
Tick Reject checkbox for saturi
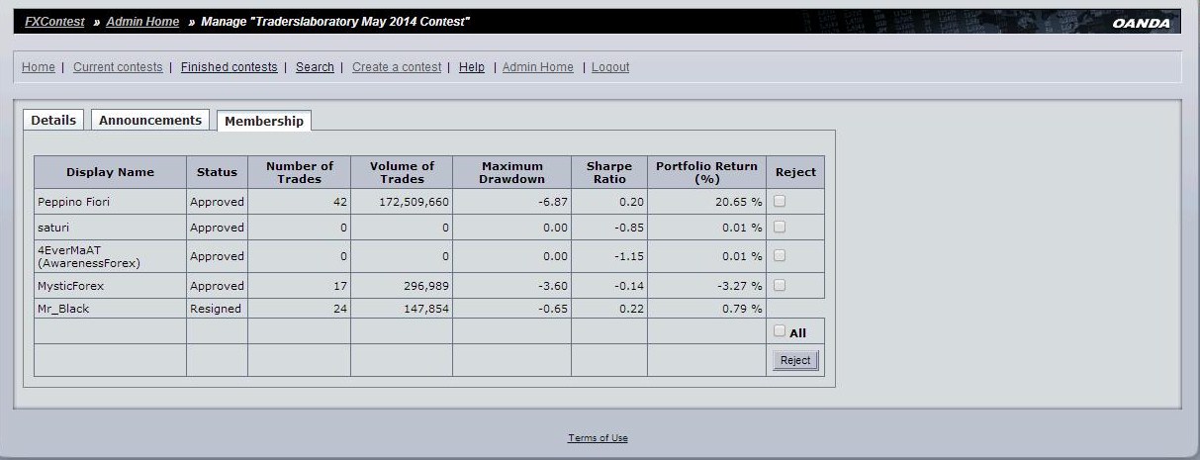[780, 227]
